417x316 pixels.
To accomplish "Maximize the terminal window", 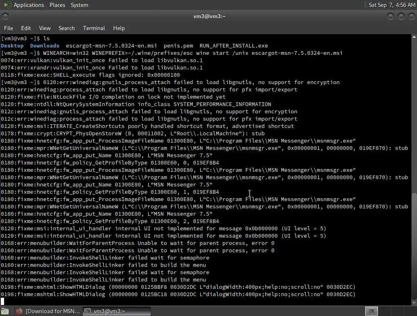I will coord(401,17).
